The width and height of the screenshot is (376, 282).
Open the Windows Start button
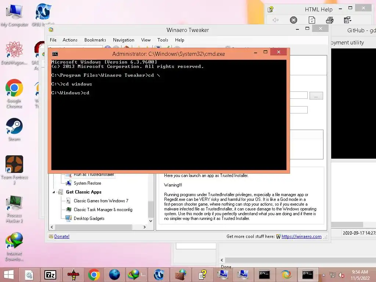click(x=9, y=275)
